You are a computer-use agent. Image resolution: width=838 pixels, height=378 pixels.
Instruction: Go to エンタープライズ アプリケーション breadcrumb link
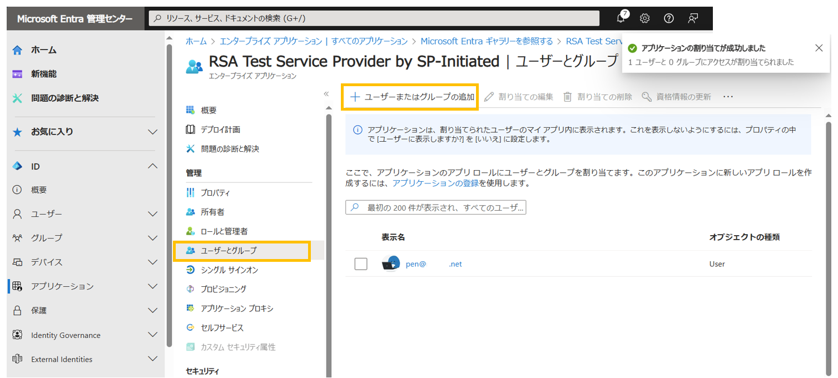click(314, 41)
